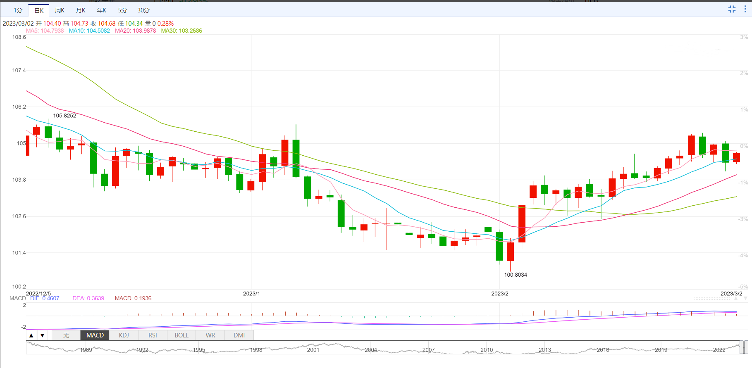
Task: Click the range slider handle in the overview timeline
Action: [x=743, y=347]
